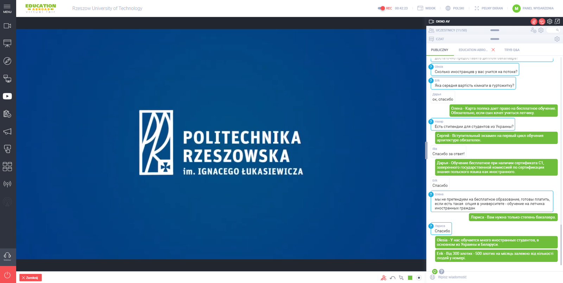Unmute the microphone in AV window
563x283 pixels.
pos(534,21)
